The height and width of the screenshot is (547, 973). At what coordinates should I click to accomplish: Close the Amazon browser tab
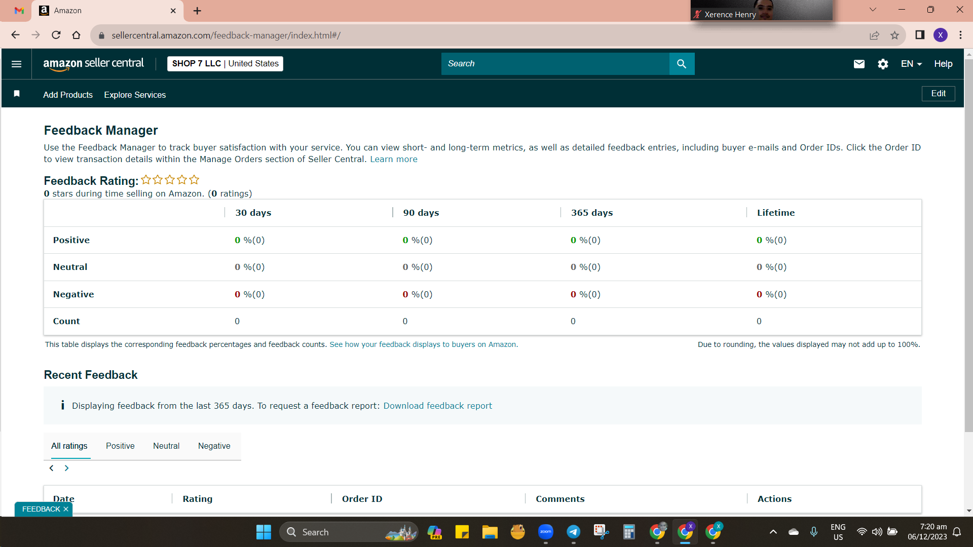coord(173,11)
